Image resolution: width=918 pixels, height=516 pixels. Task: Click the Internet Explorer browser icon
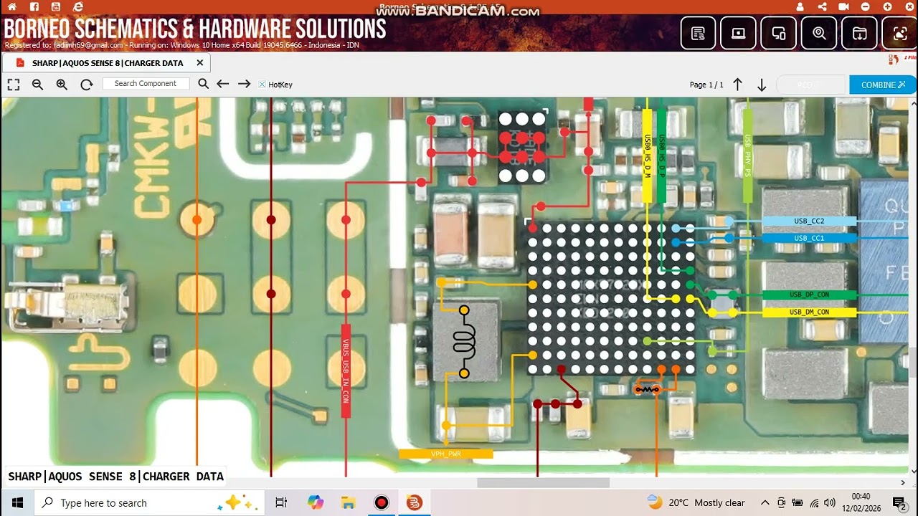[78, 6]
